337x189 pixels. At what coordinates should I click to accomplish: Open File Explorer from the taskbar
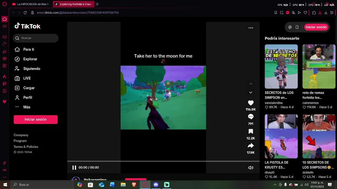(123, 185)
